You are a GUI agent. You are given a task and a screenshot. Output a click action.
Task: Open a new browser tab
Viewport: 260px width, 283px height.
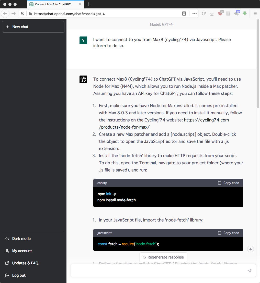[89, 4]
